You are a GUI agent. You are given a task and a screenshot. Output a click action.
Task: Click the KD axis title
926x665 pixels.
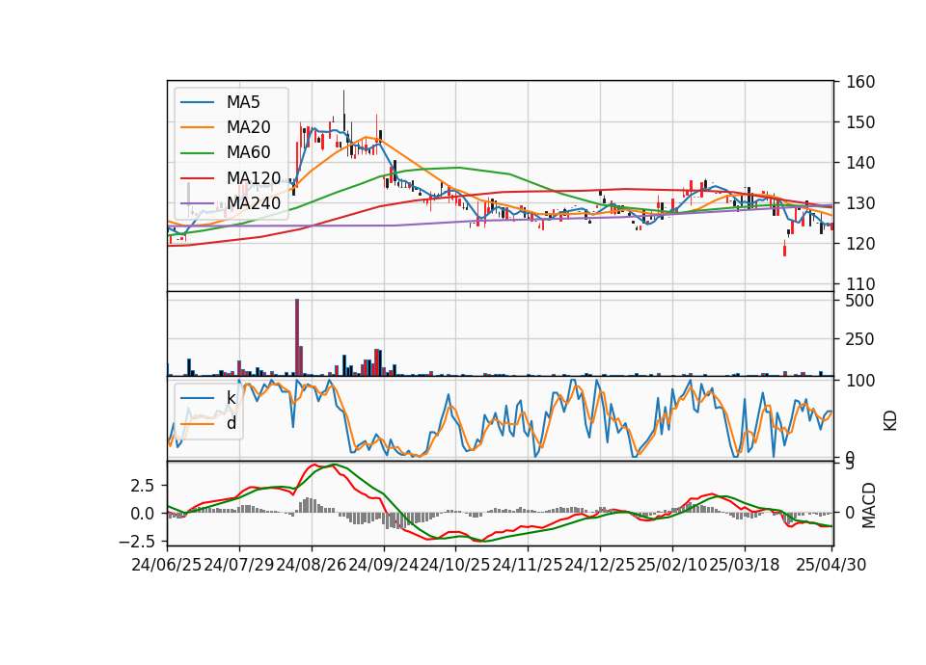(890, 421)
